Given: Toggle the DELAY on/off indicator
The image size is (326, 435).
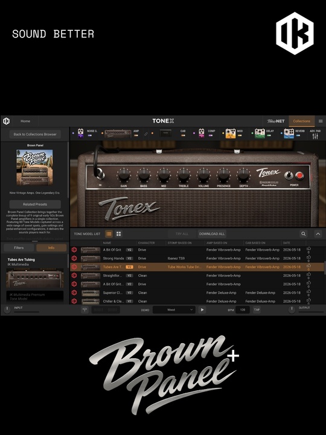Looking at the screenshot, I should point(269,136).
